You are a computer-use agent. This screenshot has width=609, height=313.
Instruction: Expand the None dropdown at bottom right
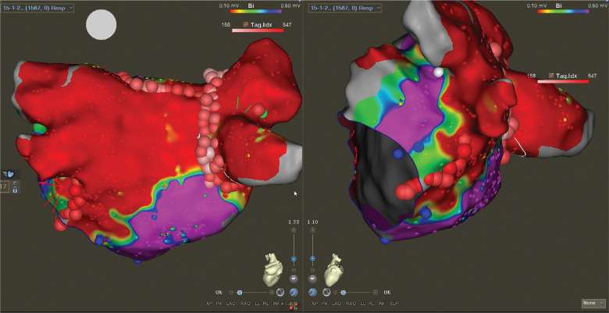593,303
